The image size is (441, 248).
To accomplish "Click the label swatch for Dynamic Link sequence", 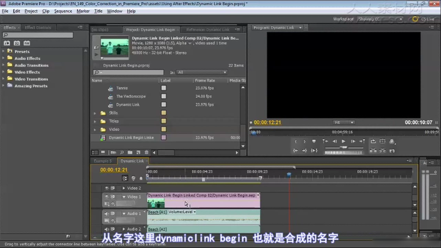I will point(164,104).
